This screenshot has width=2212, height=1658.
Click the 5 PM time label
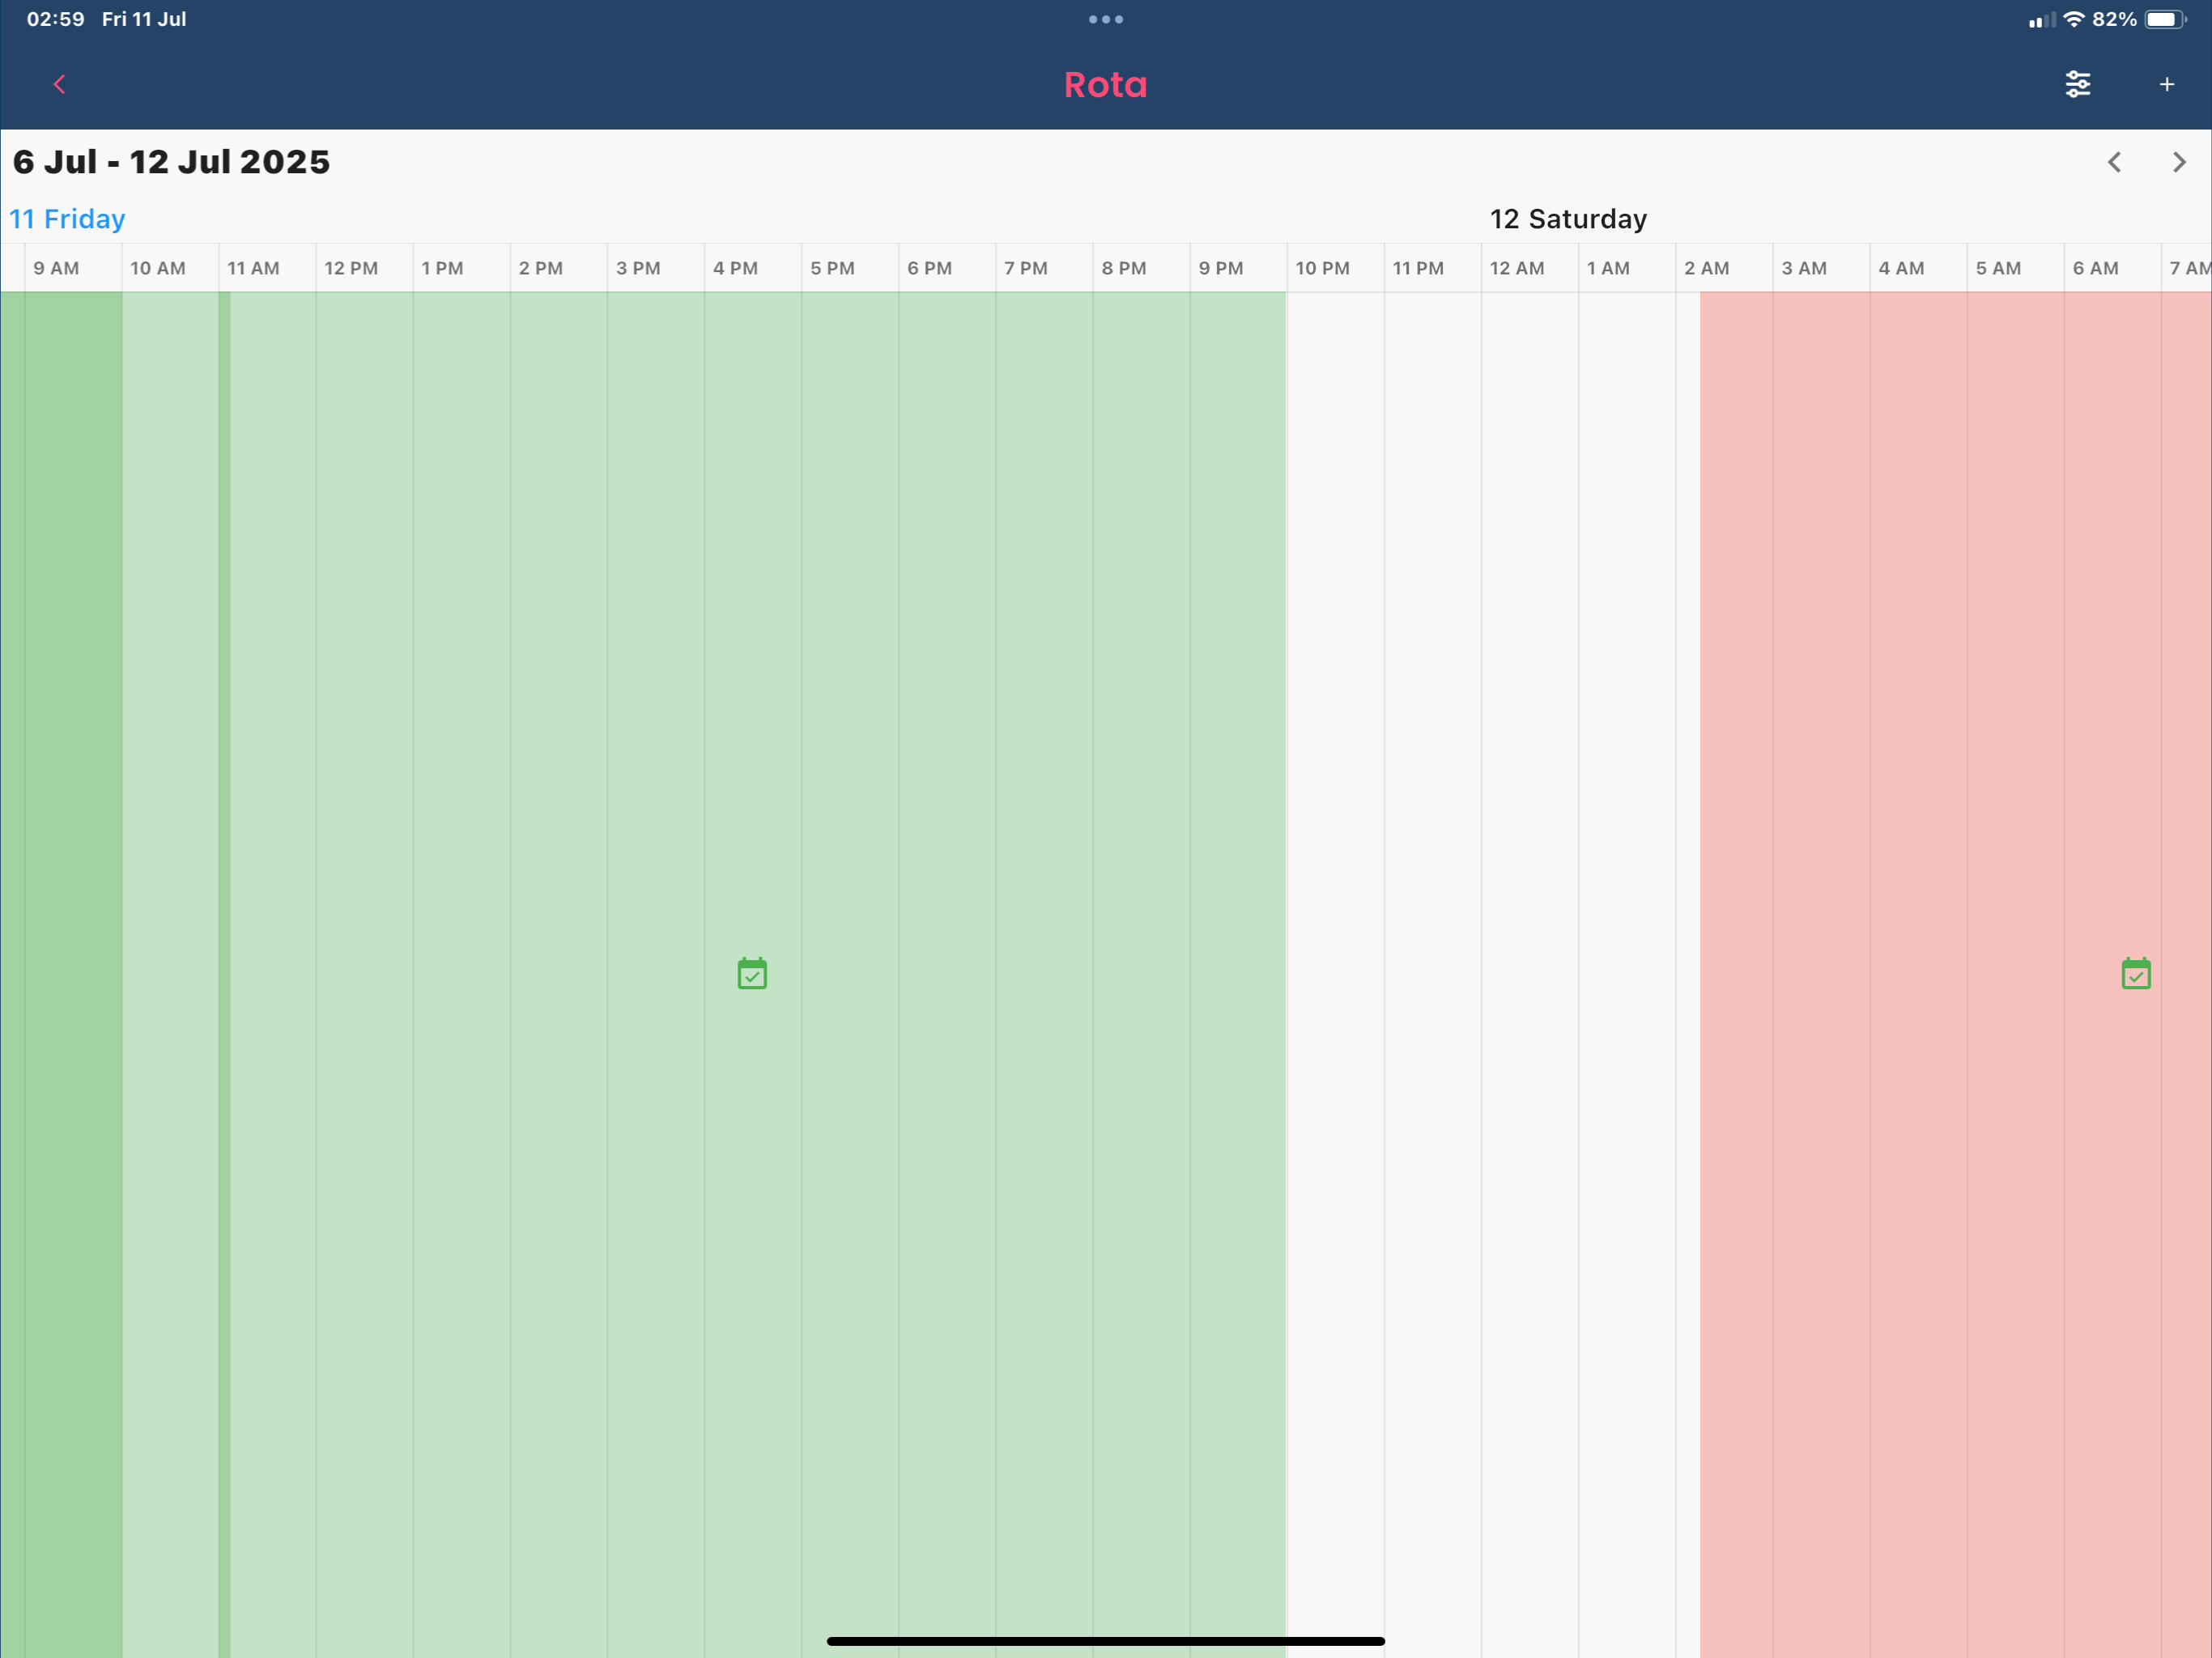[832, 268]
